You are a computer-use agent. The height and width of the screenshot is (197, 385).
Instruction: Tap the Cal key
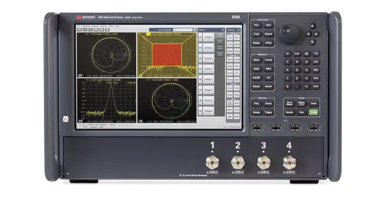(268, 77)
